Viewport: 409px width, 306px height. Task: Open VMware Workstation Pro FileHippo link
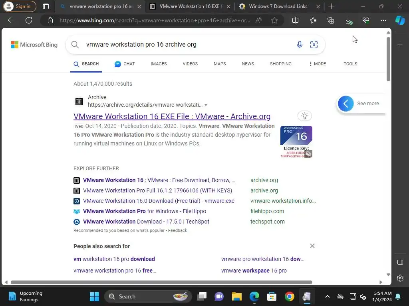pyautogui.click(x=145, y=211)
